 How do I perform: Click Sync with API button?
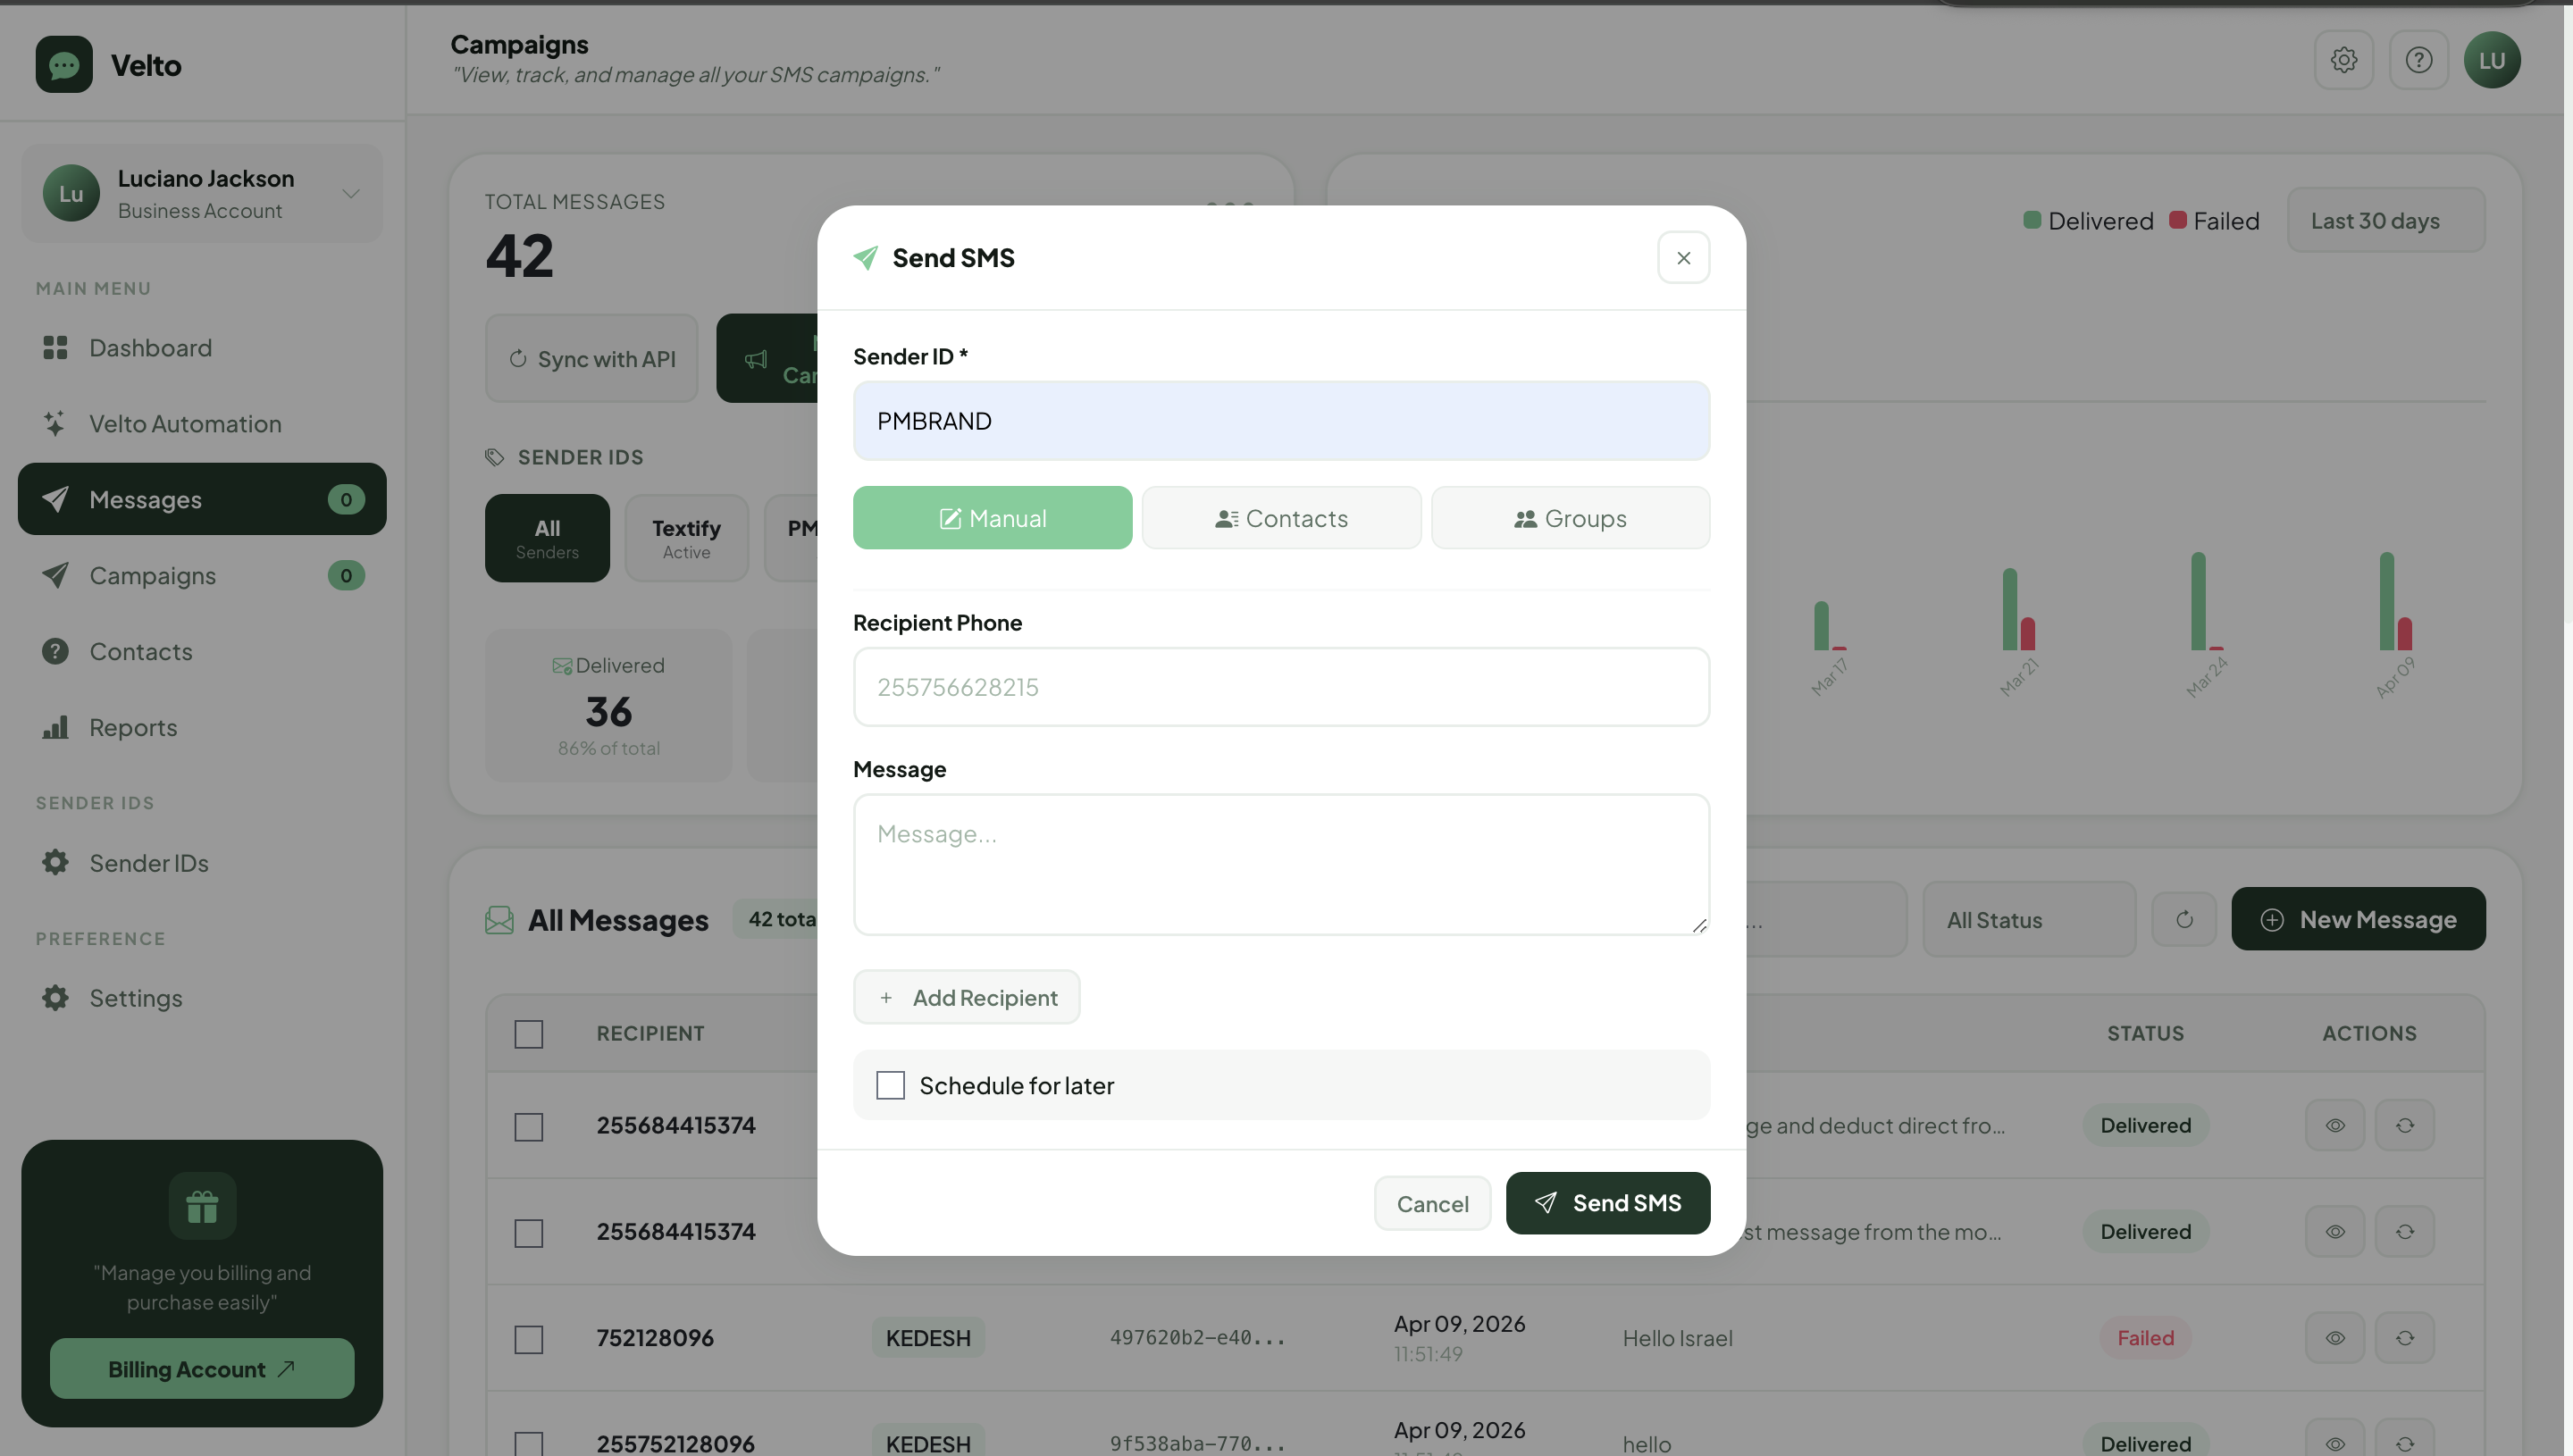click(x=591, y=359)
